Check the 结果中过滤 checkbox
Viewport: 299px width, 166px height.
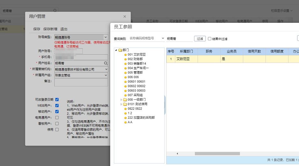pyautogui.click(x=209, y=39)
